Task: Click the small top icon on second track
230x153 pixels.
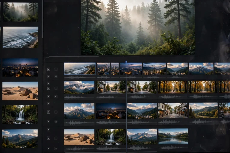Action: click(49, 83)
